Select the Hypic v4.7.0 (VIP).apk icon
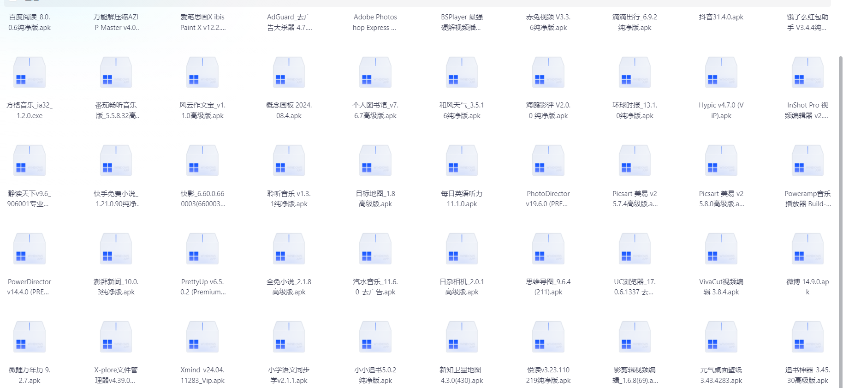 [x=721, y=72]
